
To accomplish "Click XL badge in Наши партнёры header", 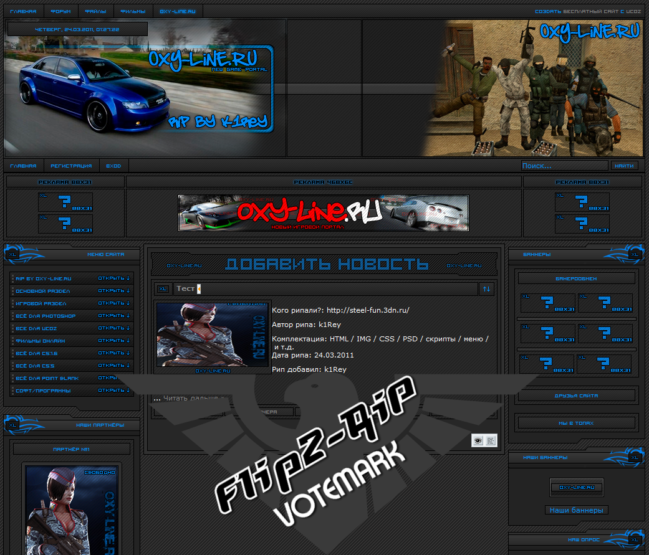I will tap(13, 425).
